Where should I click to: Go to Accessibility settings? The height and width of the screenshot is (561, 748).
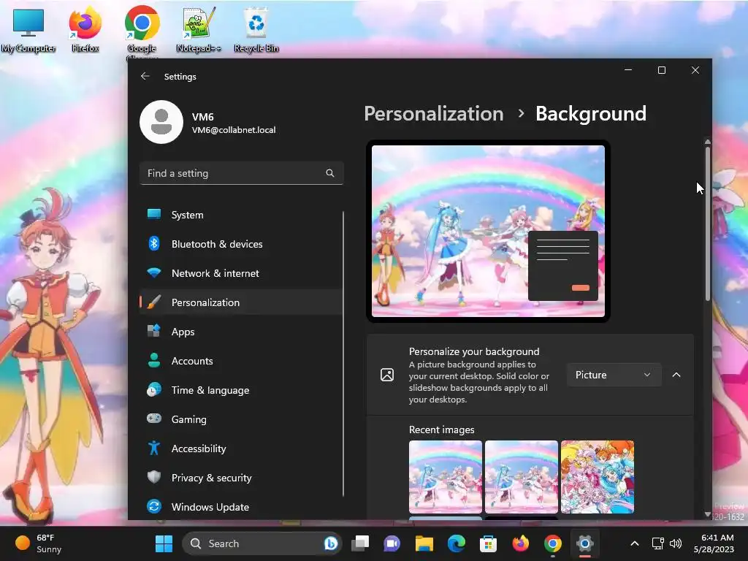point(241,449)
